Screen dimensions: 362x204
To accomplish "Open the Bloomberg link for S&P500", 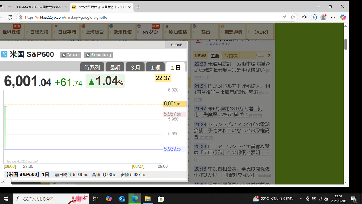I will 98,55.
